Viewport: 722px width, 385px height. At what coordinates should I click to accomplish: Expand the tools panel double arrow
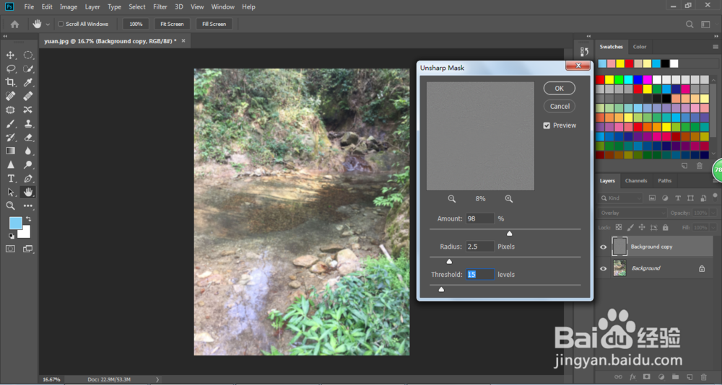5,36
